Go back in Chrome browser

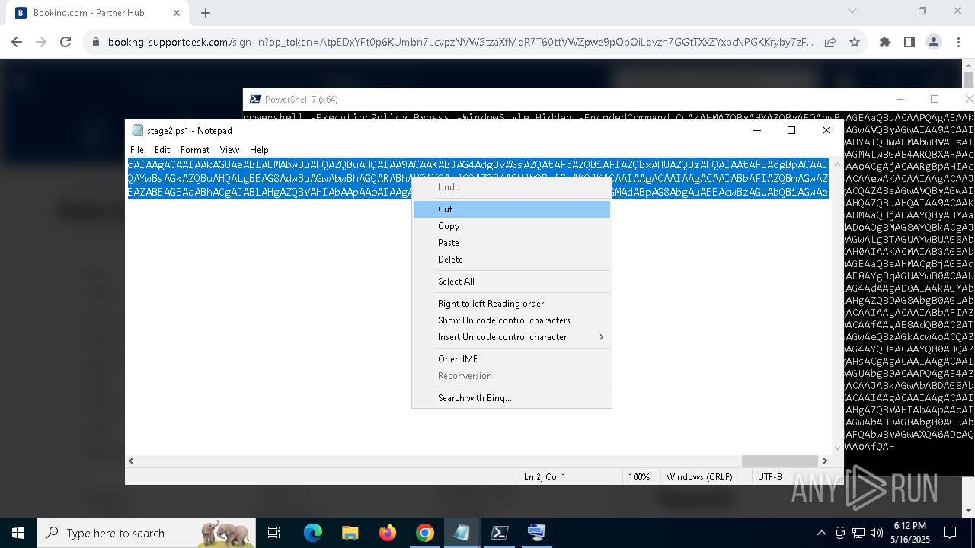17,43
